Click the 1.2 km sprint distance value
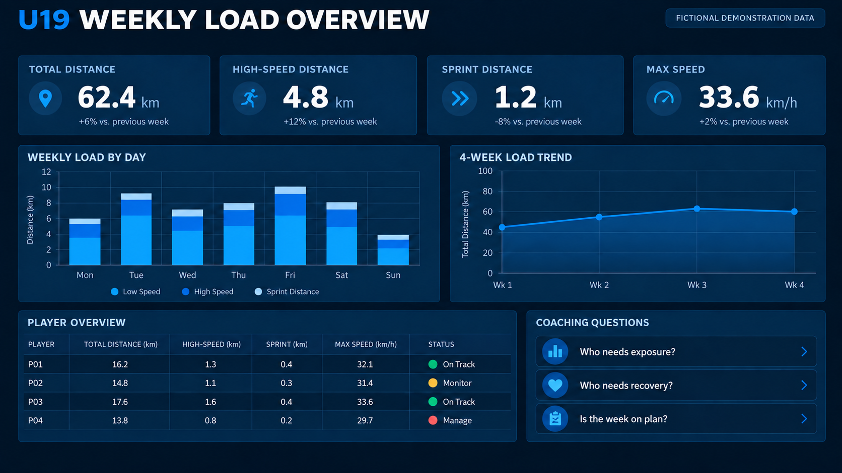Viewport: 842px width, 473px height. [528, 98]
